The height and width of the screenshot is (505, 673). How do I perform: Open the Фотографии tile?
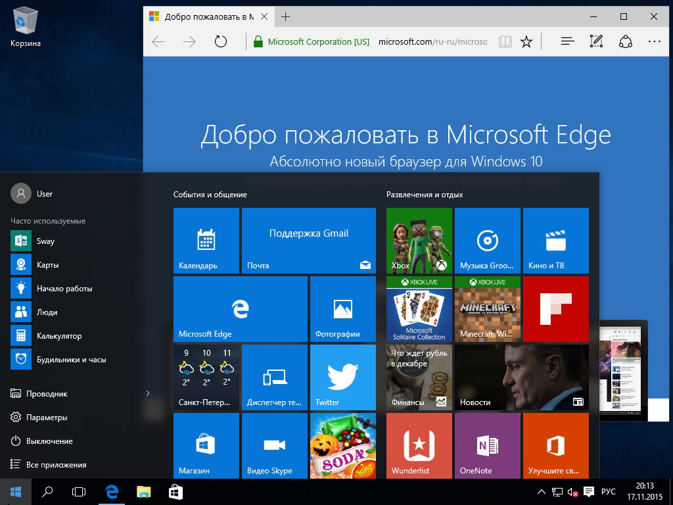pyautogui.click(x=343, y=309)
